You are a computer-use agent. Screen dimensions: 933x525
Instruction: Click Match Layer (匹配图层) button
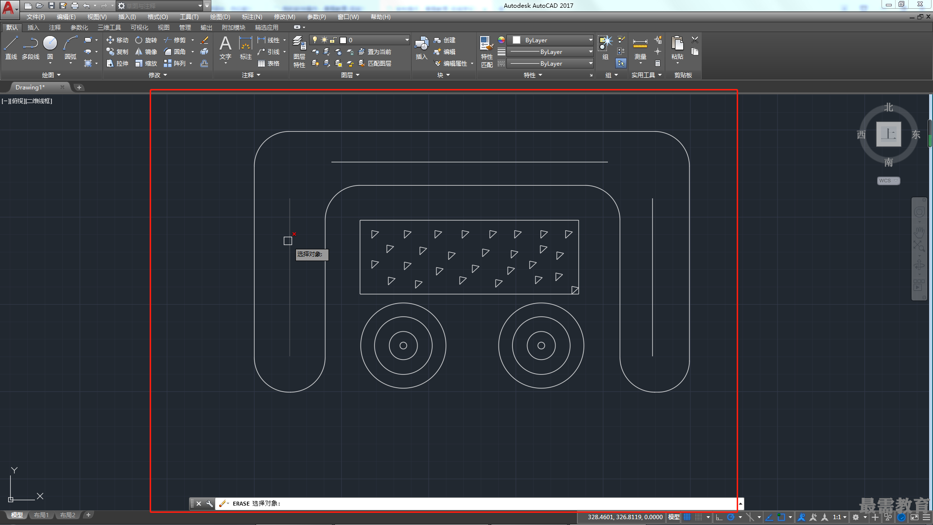[x=375, y=63]
